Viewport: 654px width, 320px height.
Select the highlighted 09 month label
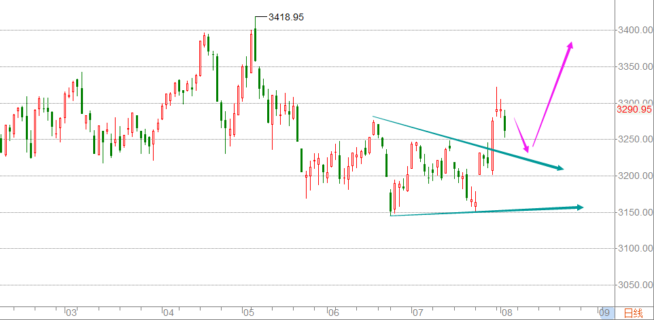click(x=605, y=313)
